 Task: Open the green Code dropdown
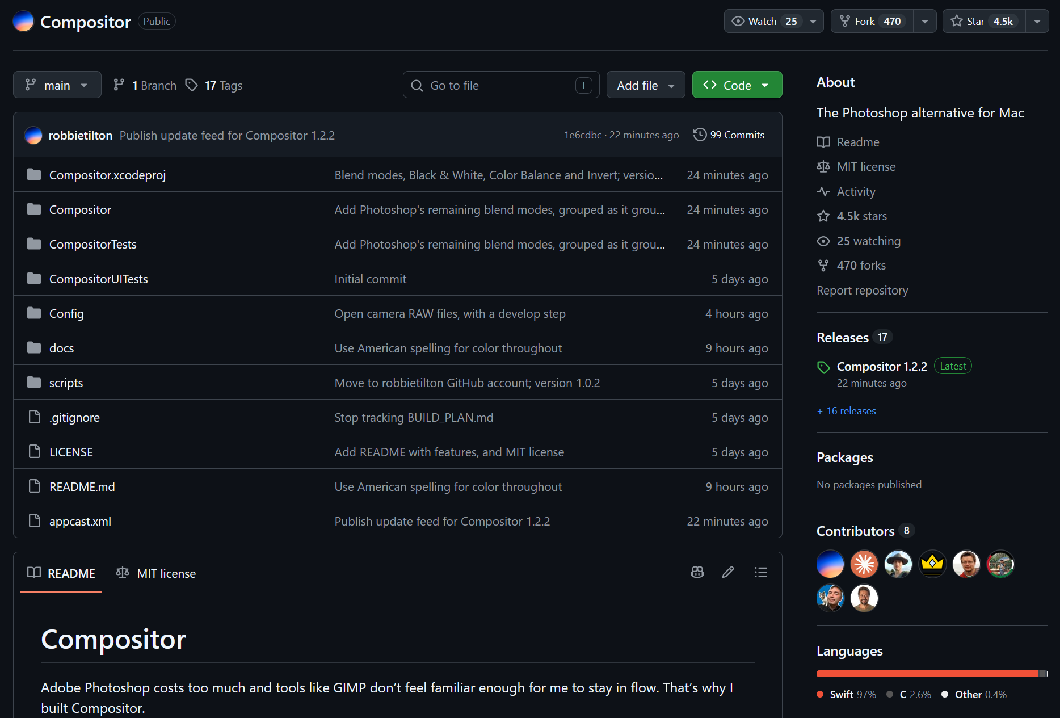coord(737,85)
